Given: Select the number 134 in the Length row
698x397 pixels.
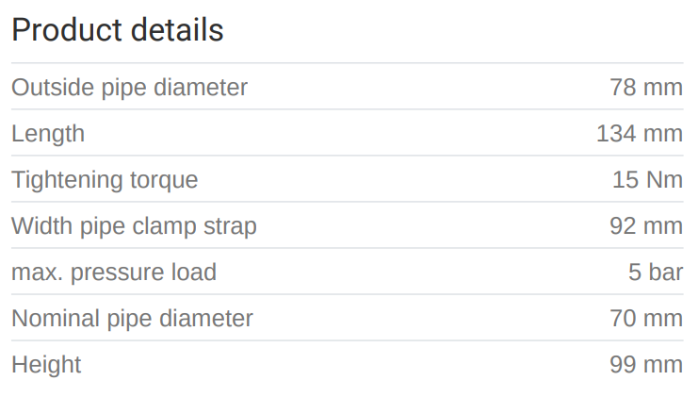Looking at the screenshot, I should 616,134.
